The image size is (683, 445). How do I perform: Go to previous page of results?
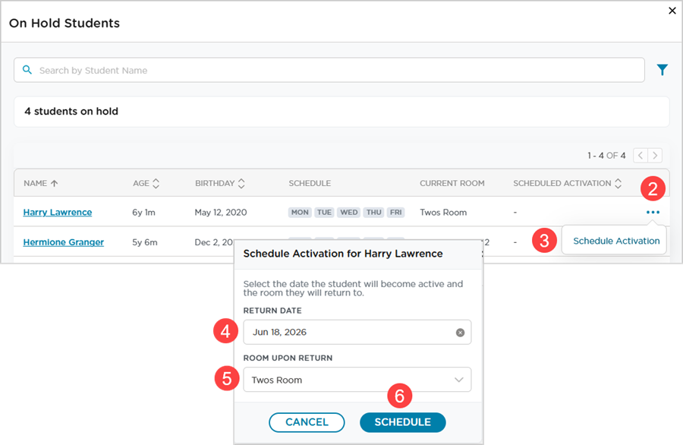pyautogui.click(x=641, y=155)
